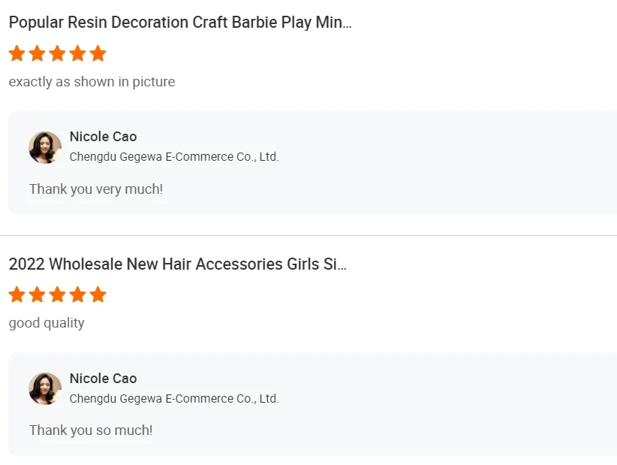Click the 'exactly as shown in picture' review text
The image size is (617, 465).
tap(92, 82)
